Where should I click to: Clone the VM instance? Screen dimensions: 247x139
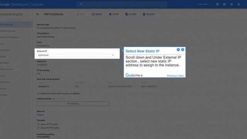coord(130,14)
